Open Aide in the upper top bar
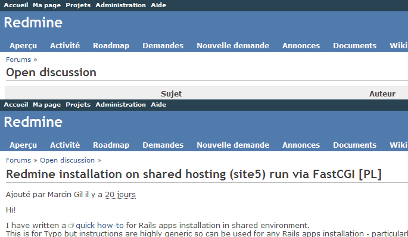408x237 pixels. [158, 5]
